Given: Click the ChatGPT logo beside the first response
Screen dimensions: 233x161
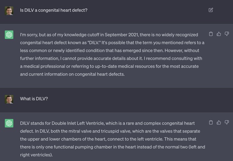Looking at the screenshot, I should (x=9, y=35).
